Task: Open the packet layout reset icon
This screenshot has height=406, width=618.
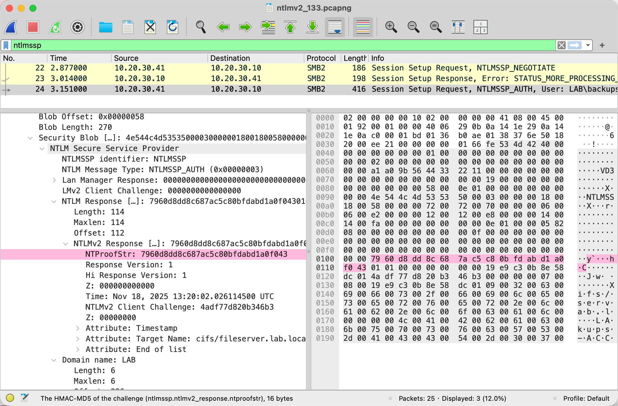Action: coord(481,27)
